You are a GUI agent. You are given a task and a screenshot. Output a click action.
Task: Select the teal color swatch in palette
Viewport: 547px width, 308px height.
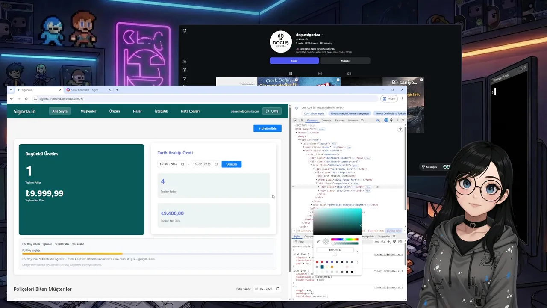coord(322,267)
